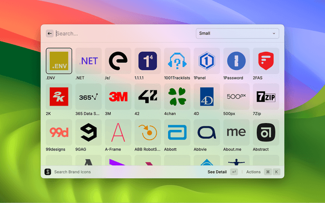The width and height of the screenshot is (325, 203).
Task: Click the 365 Data S... label
Action: click(87, 114)
